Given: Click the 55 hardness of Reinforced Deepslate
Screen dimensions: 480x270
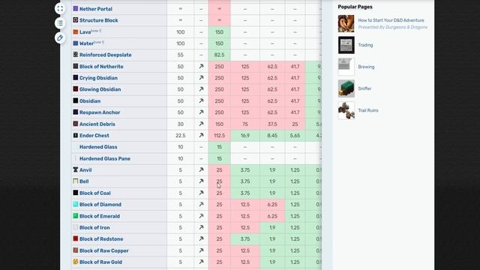Looking at the screenshot, I should (180, 55).
